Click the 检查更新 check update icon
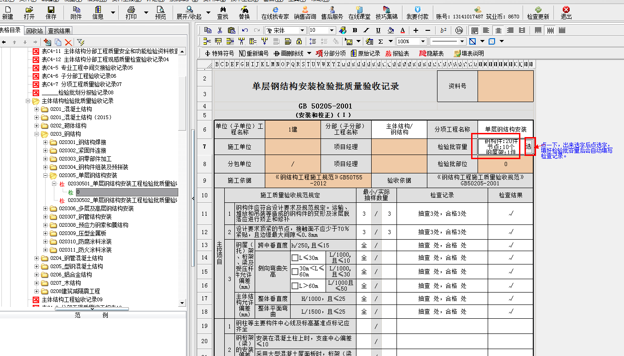 pos(538,12)
